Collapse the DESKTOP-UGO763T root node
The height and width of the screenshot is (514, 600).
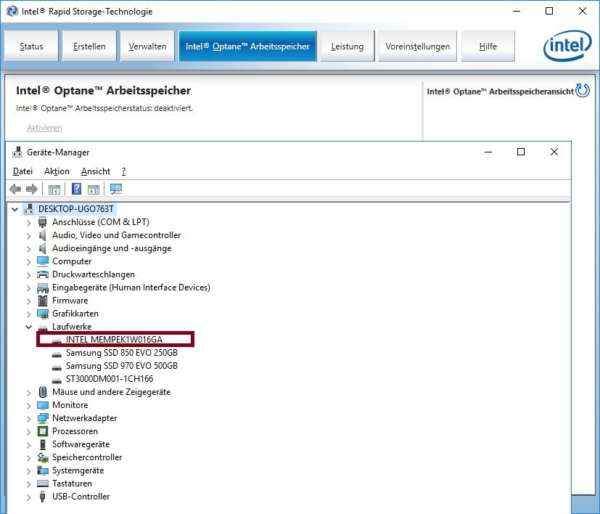pyautogui.click(x=15, y=209)
